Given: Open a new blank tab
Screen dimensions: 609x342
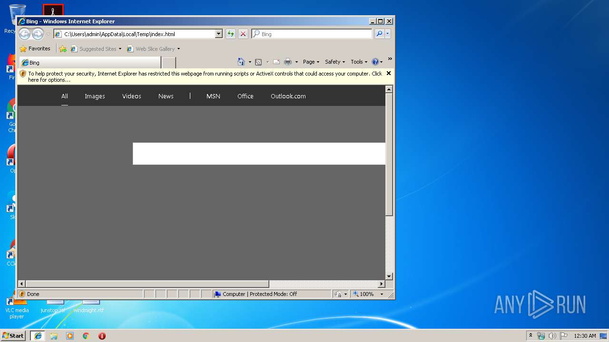Looking at the screenshot, I should [169, 63].
